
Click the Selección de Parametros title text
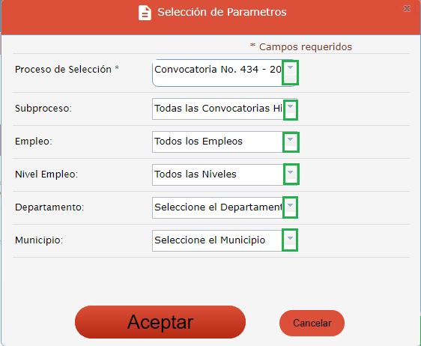pyautogui.click(x=222, y=12)
